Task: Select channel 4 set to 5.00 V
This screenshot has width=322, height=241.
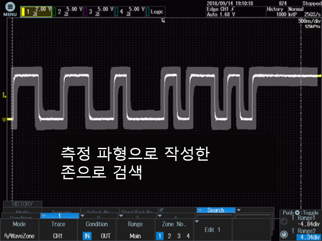Action: [x=130, y=12]
